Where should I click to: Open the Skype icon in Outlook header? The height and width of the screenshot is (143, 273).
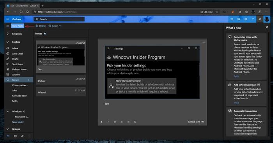tap(232, 19)
